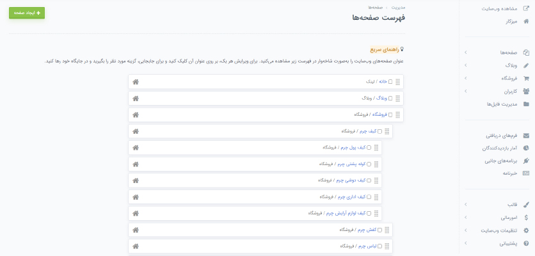
Task: Expand the وبلاگ sidebar chevron
Action: coord(466,65)
